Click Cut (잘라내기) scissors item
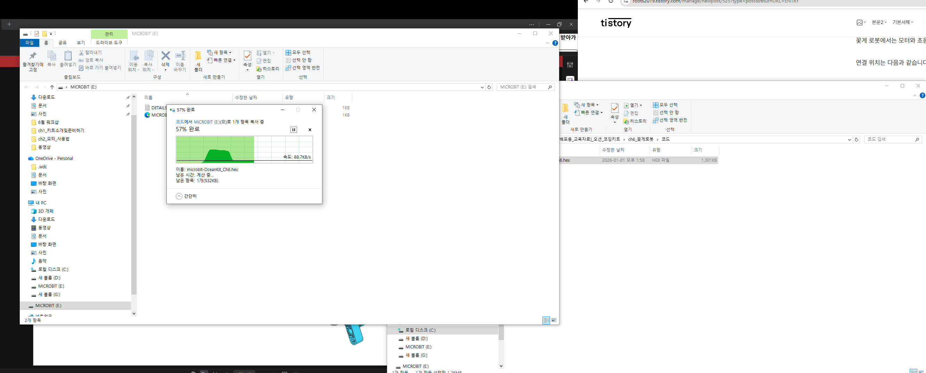Image resolution: width=926 pixels, height=373 pixels. (90, 52)
